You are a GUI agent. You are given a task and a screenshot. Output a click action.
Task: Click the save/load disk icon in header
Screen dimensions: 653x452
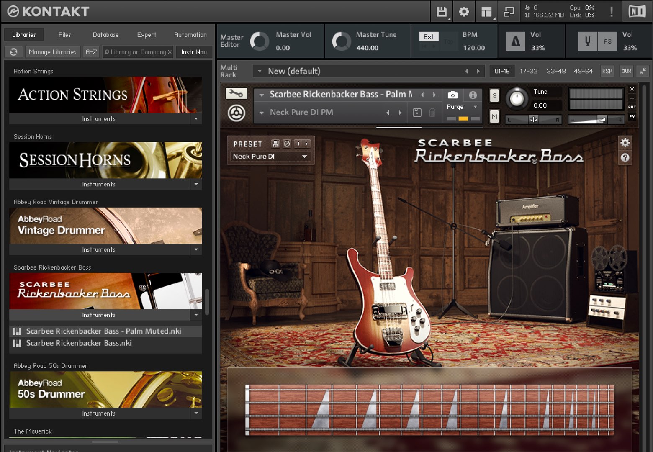[441, 12]
